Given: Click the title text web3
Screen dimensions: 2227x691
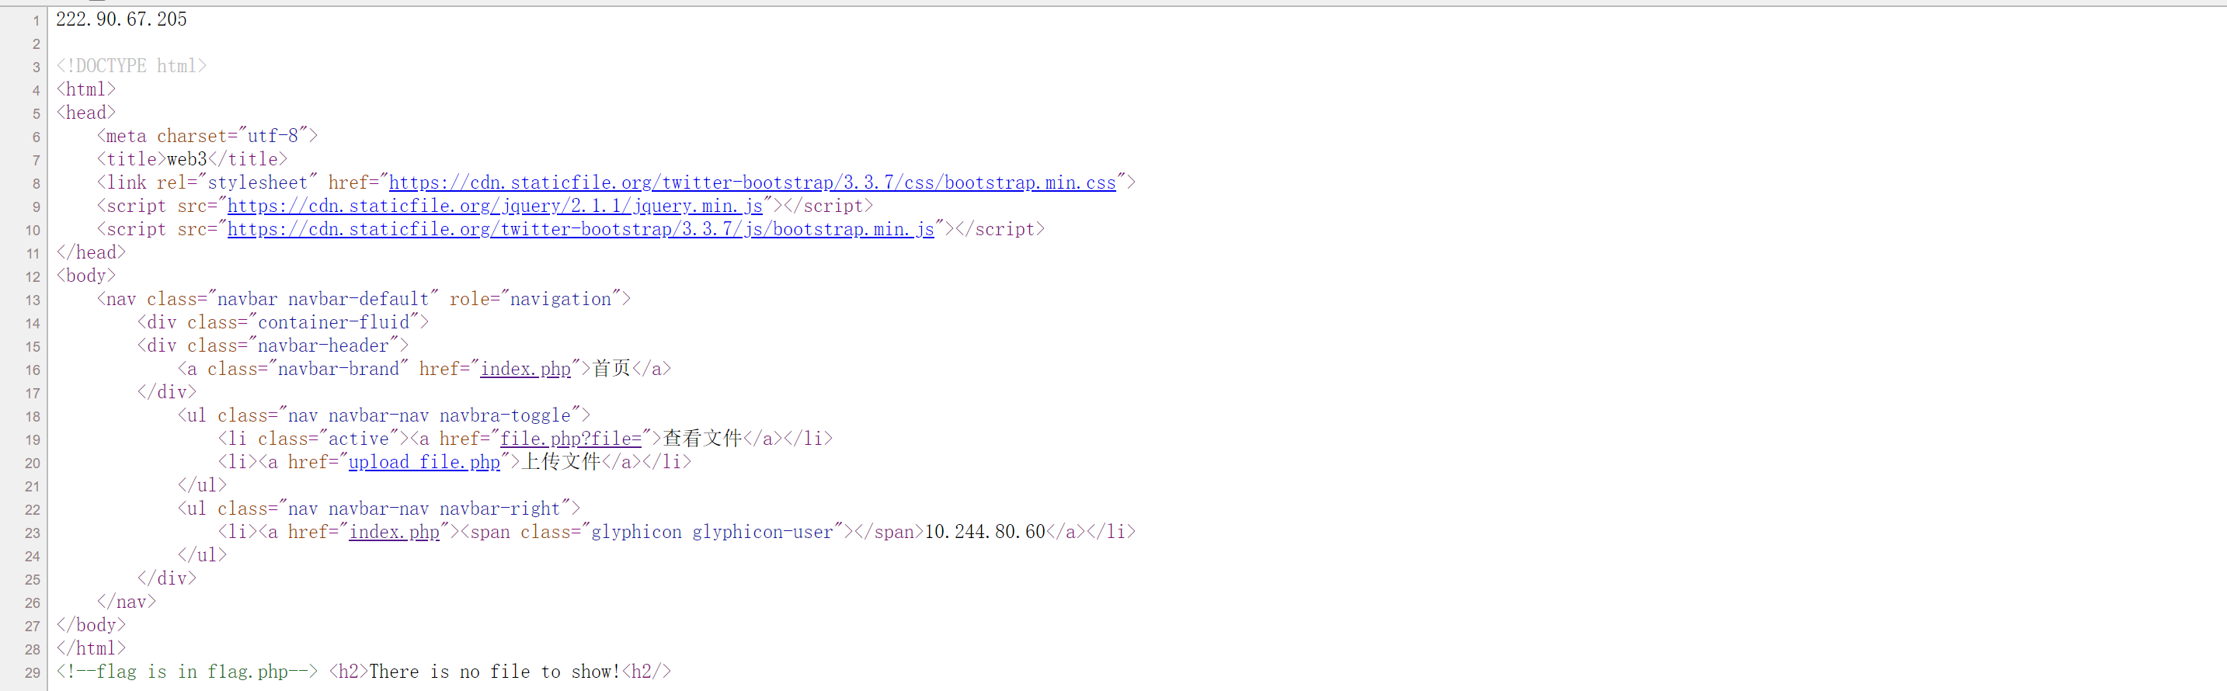Looking at the screenshot, I should pyautogui.click(x=186, y=159).
